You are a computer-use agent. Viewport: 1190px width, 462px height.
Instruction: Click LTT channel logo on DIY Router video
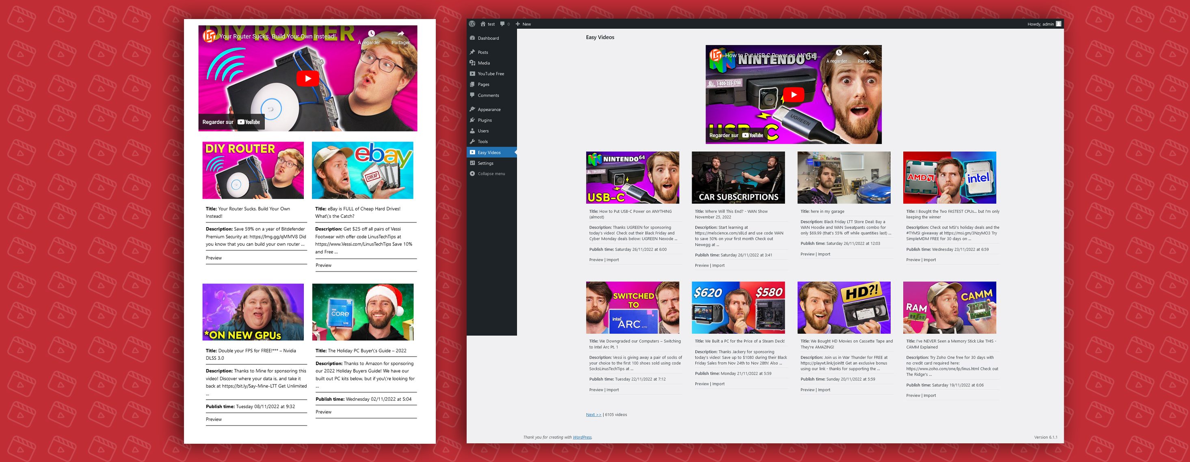click(209, 36)
